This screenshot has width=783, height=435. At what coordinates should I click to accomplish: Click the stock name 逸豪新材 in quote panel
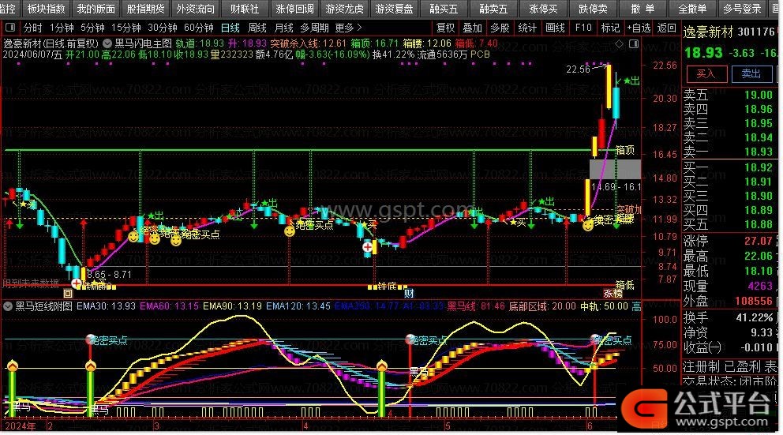coord(708,32)
